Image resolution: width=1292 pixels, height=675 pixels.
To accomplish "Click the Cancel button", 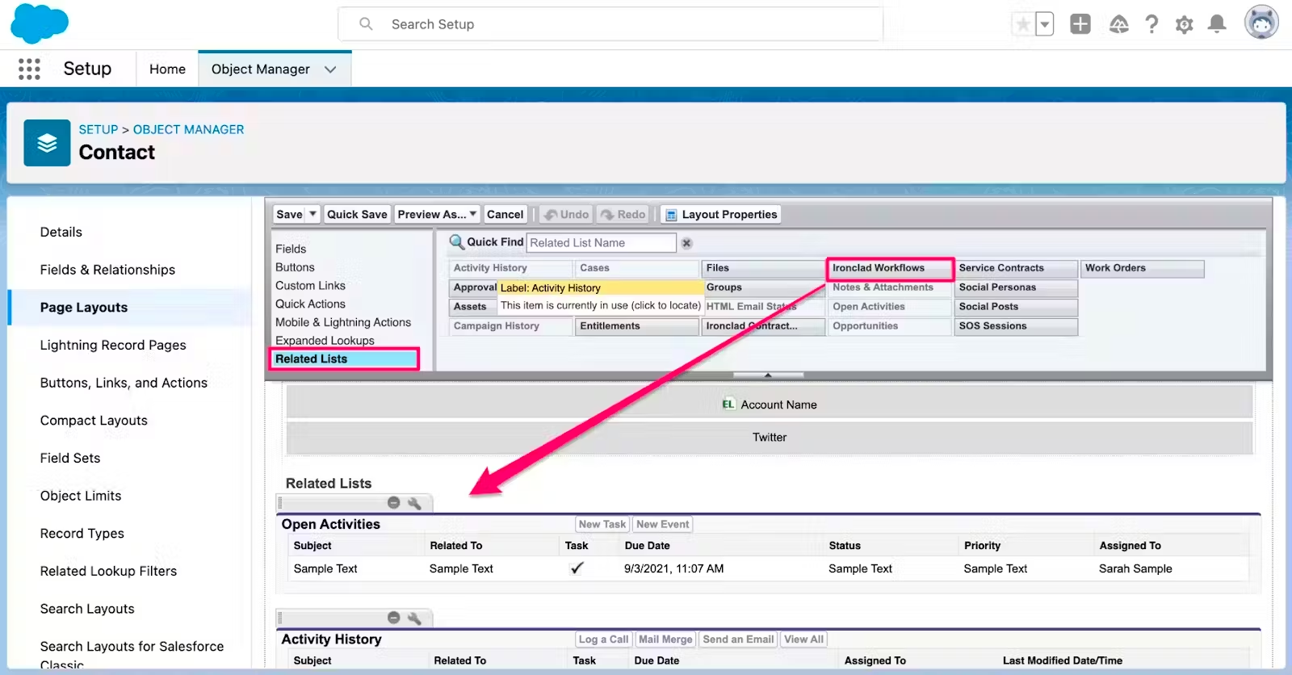I will [x=505, y=214].
